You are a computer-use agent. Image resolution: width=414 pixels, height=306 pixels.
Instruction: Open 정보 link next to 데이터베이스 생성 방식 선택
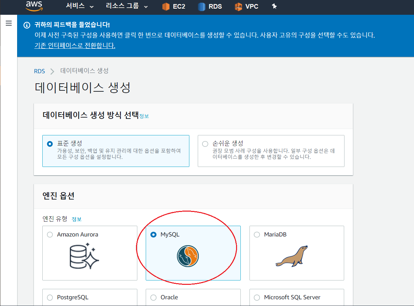click(x=144, y=116)
